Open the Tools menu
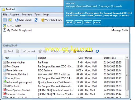This screenshot has width=135, height=100. click(37, 15)
